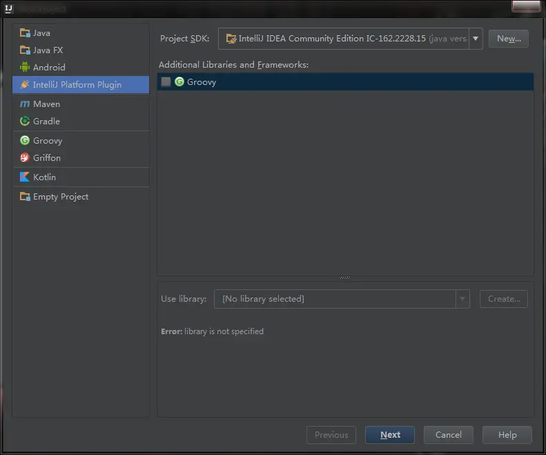Click the No library selected combo box
This screenshot has height=455, width=546.
coord(342,299)
